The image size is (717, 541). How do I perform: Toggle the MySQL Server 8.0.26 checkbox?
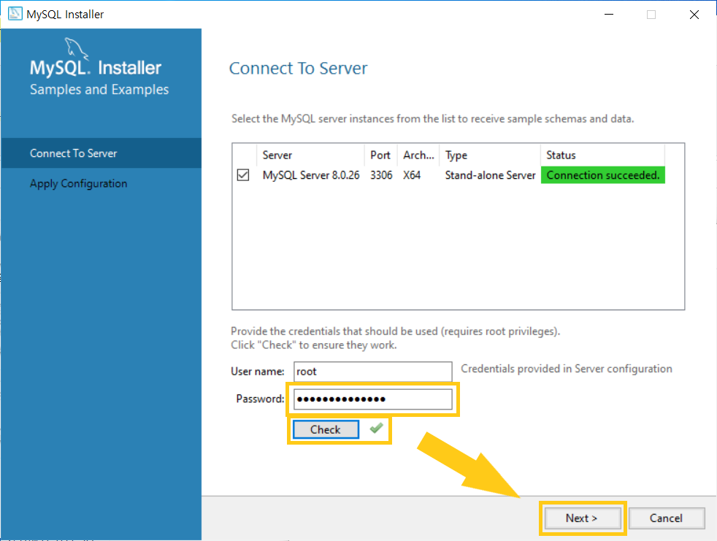point(243,175)
